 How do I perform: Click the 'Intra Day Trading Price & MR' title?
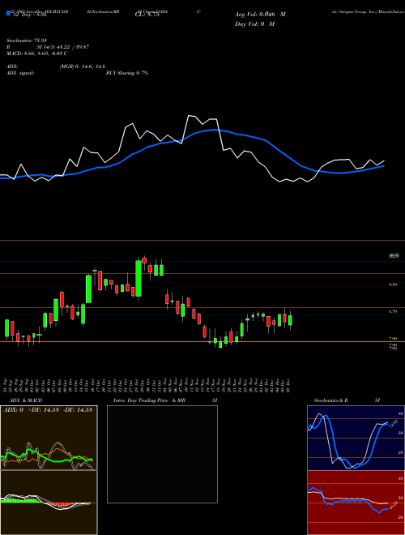[x=149, y=400]
